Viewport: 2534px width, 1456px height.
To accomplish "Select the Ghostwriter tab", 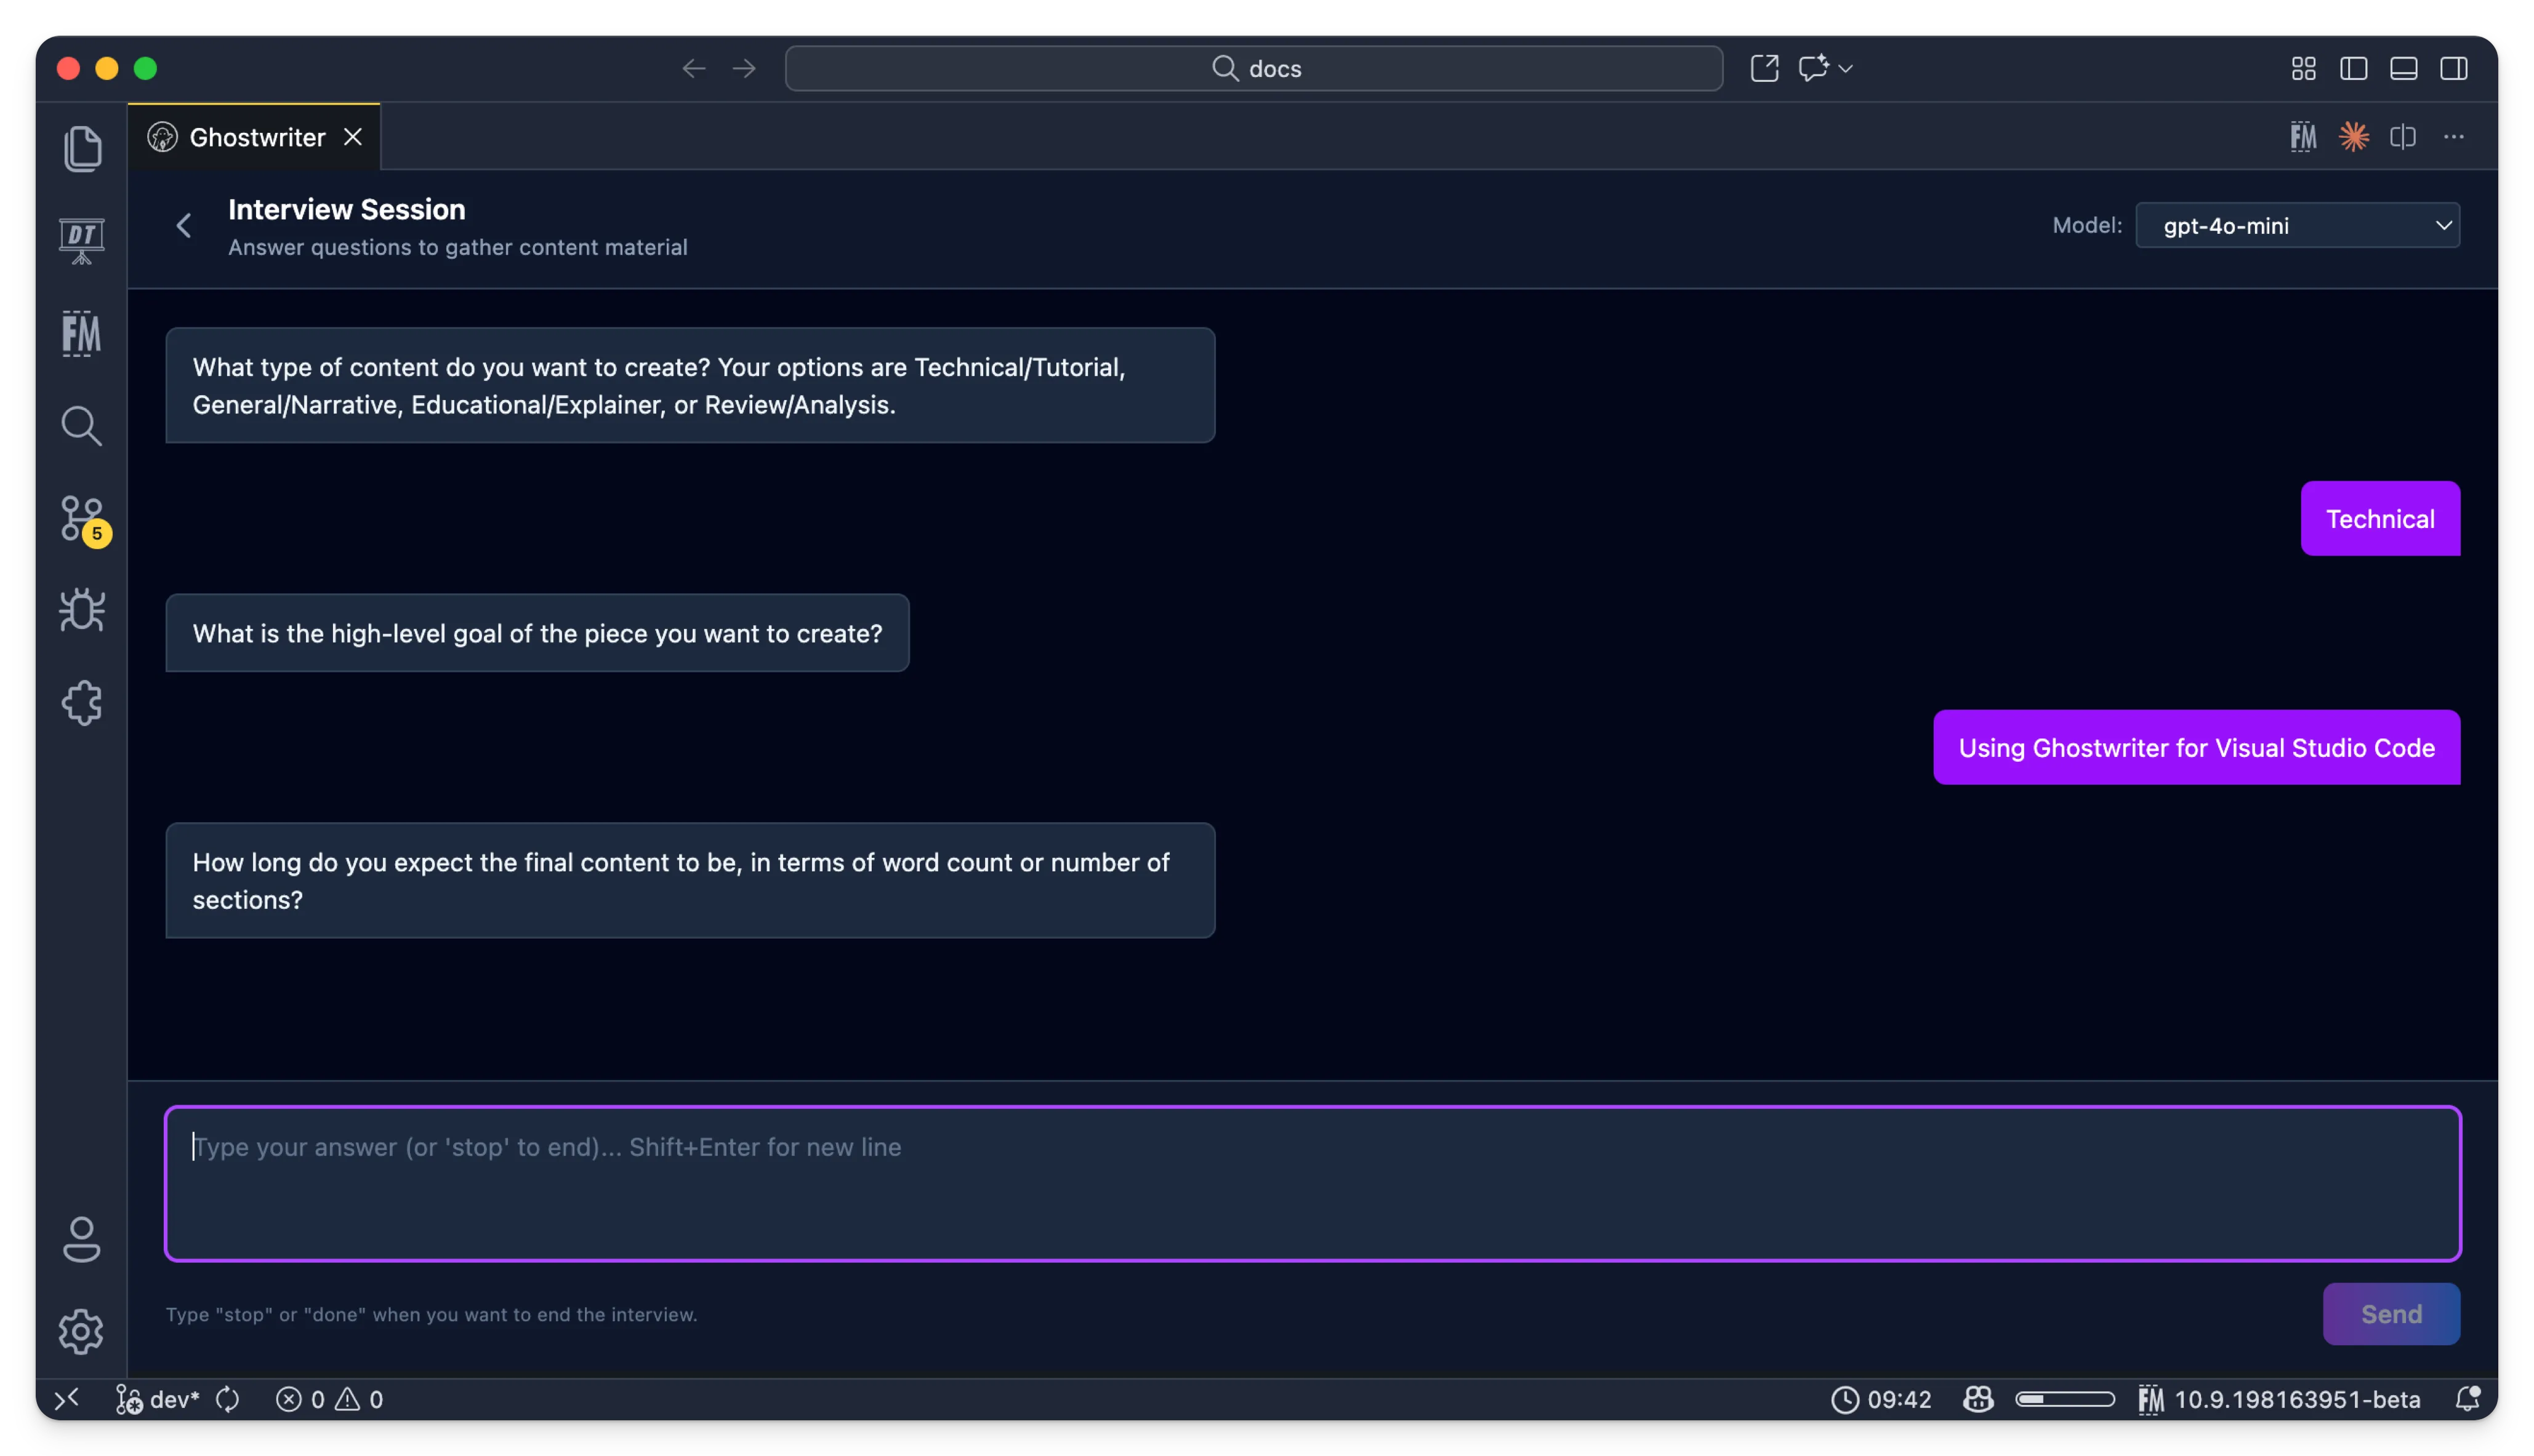I will click(256, 137).
